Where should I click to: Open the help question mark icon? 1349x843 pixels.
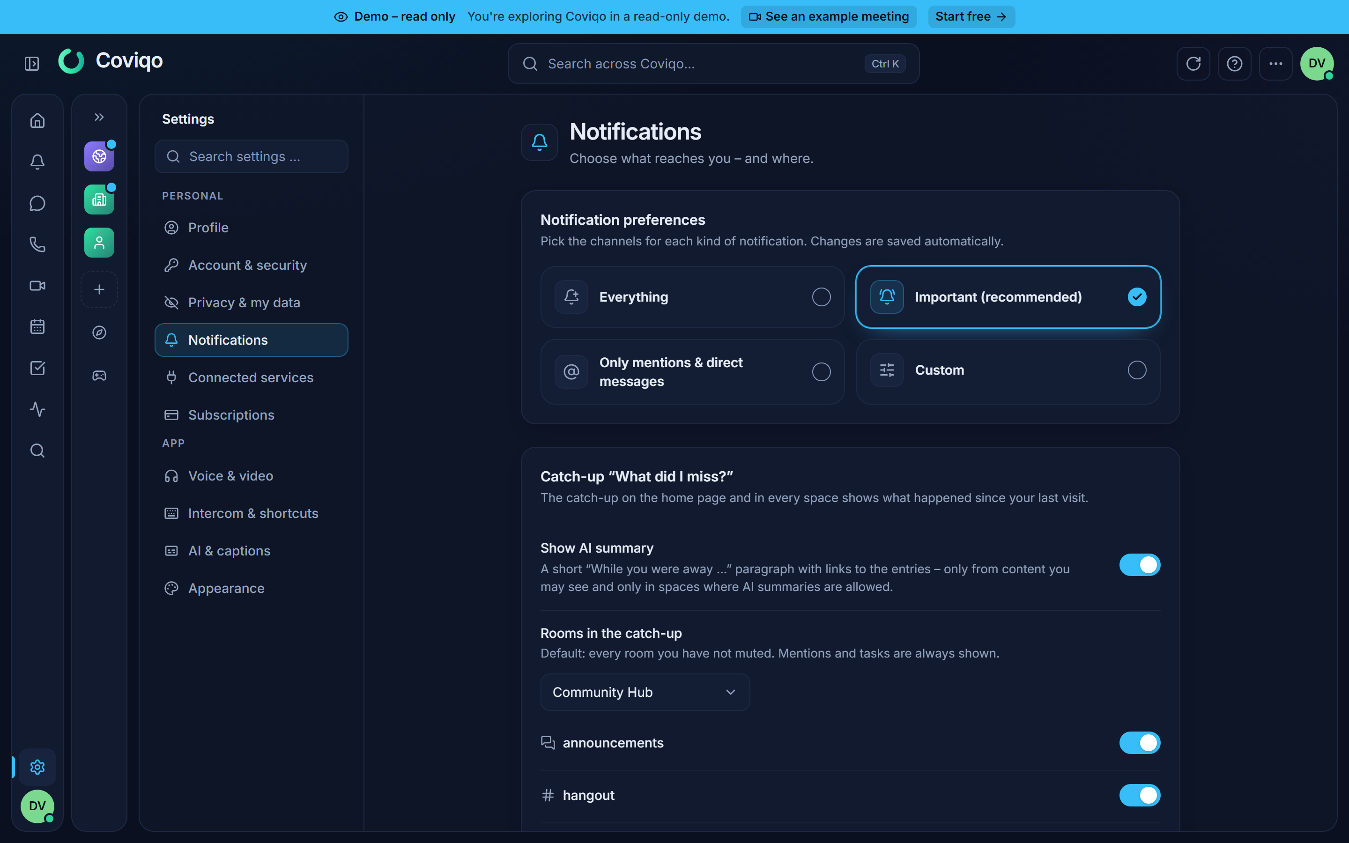[1234, 64]
